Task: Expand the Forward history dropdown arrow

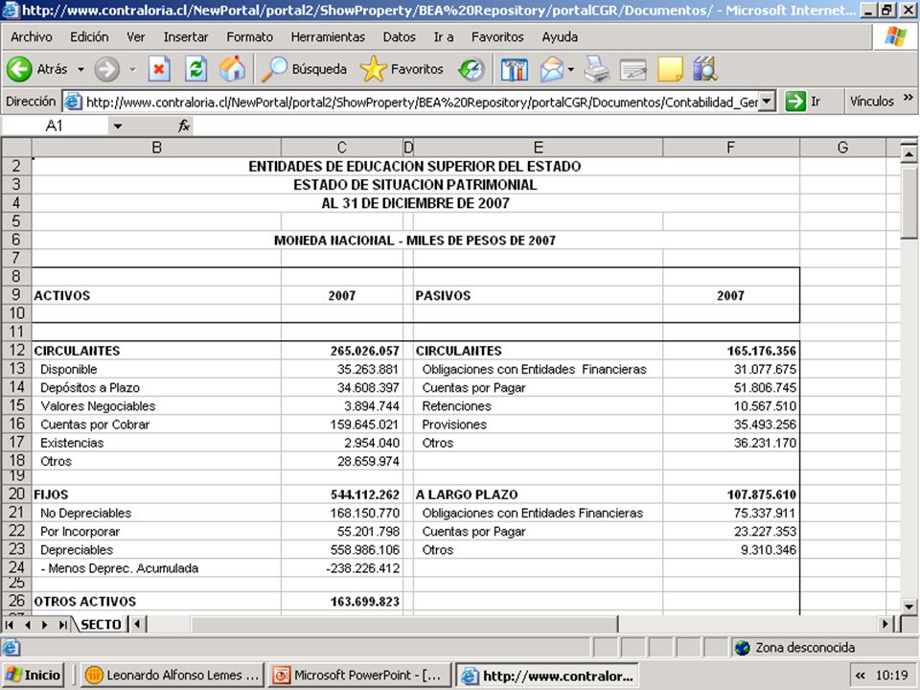Action: pyautogui.click(x=132, y=69)
